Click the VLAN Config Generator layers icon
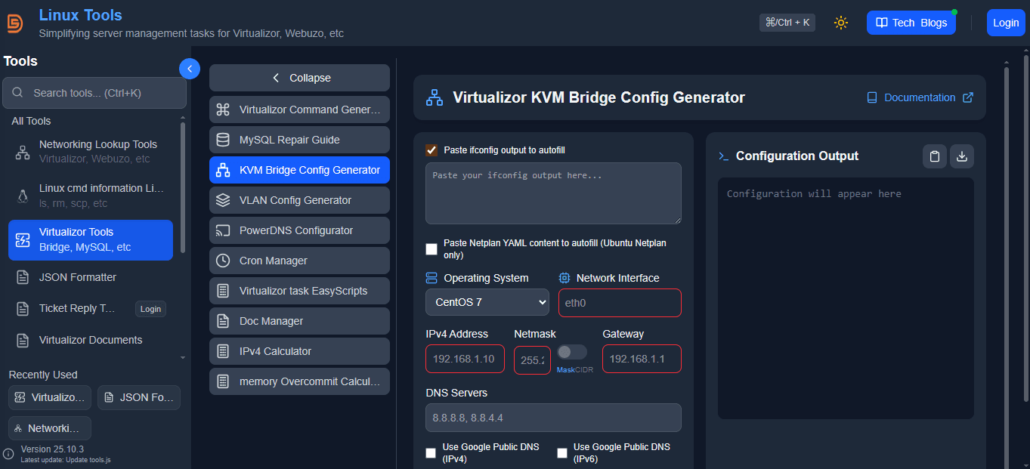 point(223,200)
